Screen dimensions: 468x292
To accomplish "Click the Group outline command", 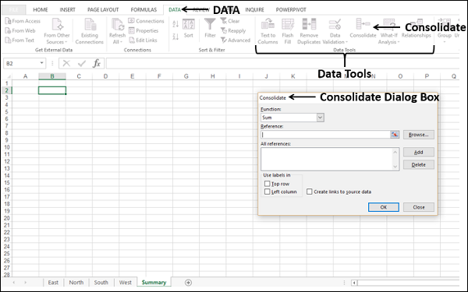I will coord(444,31).
